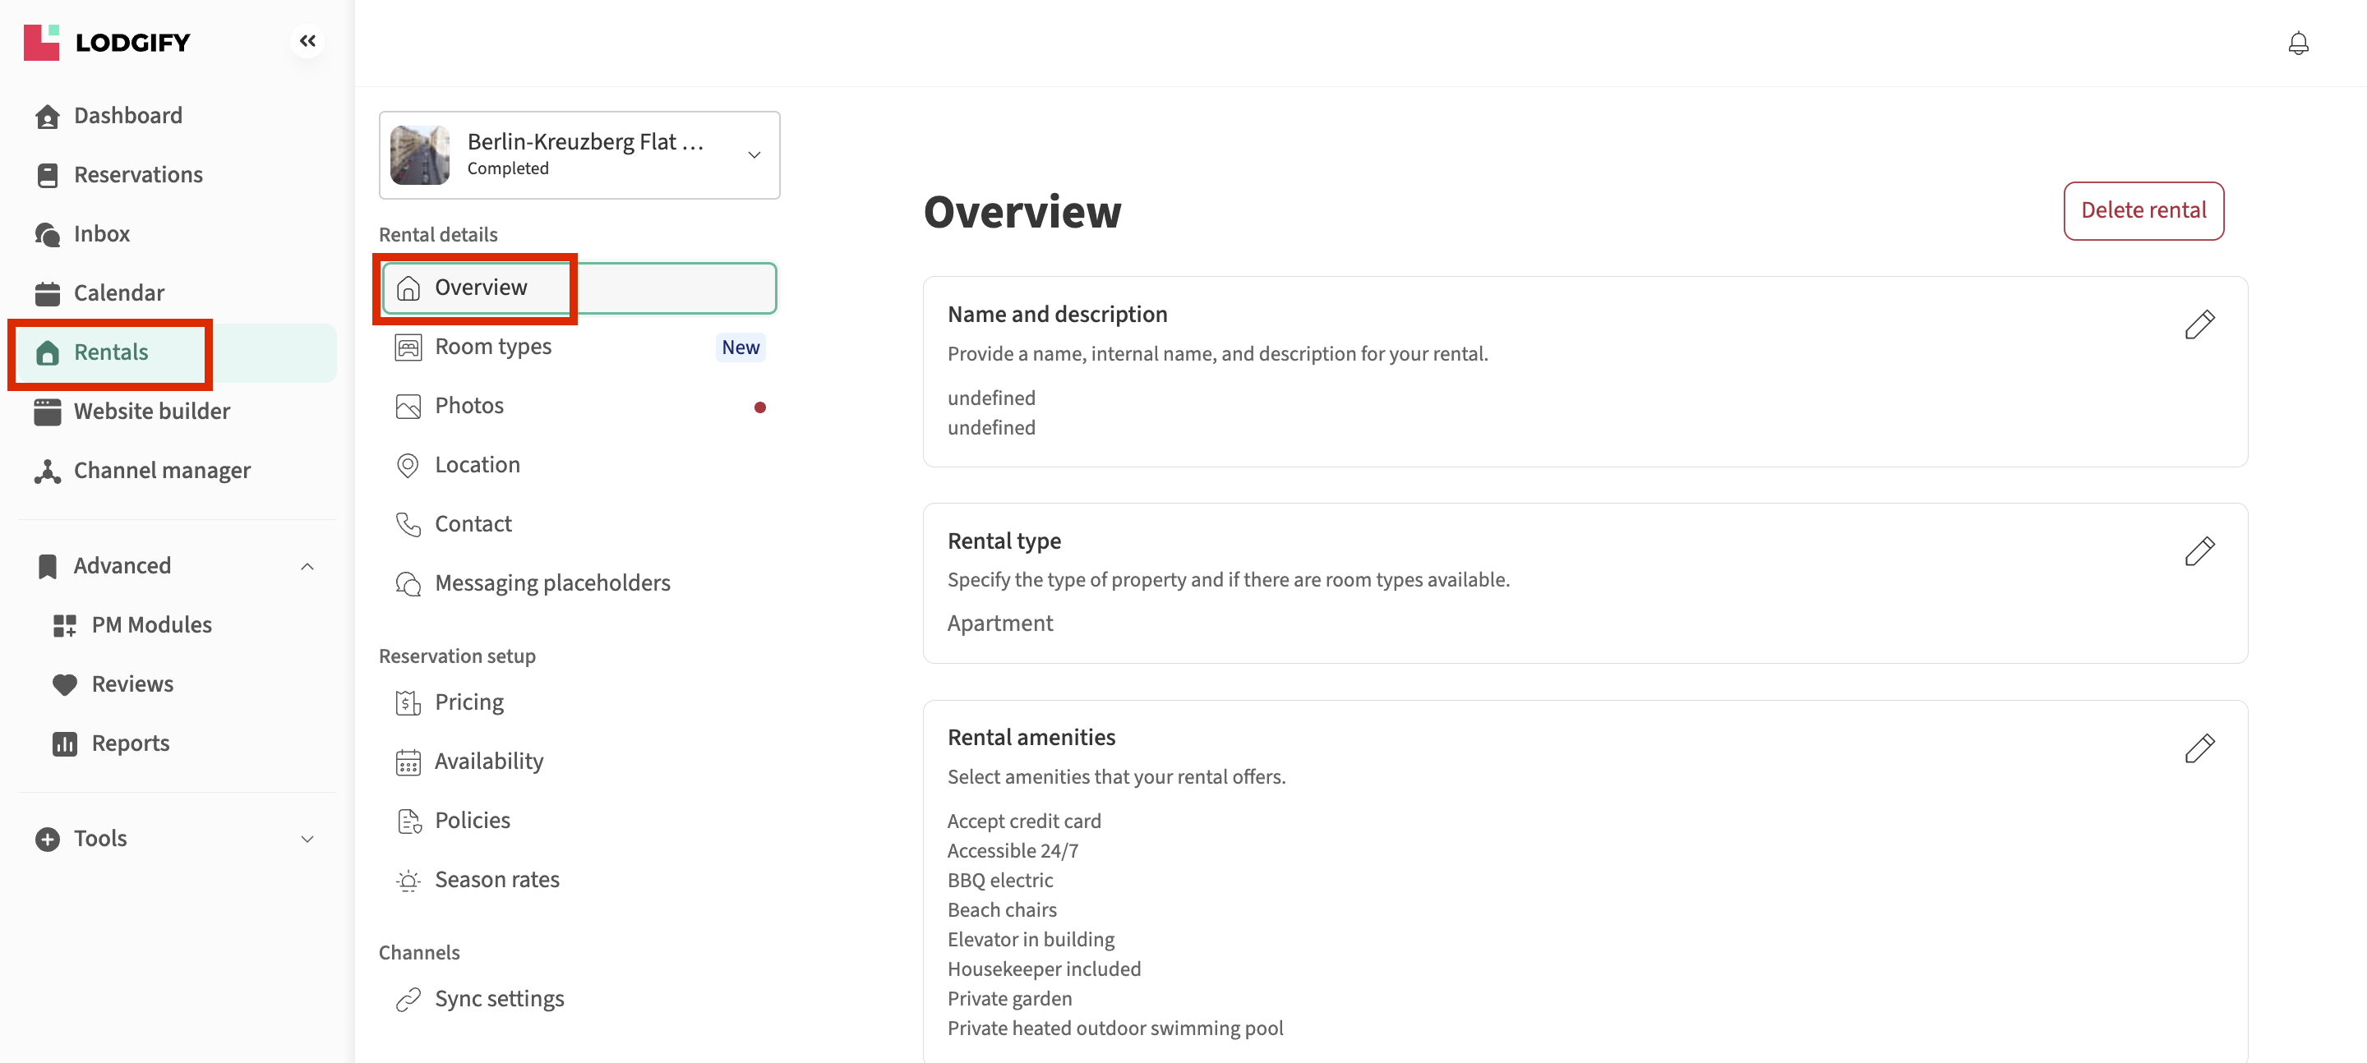Navigate to Calendar in sidebar

[118, 293]
